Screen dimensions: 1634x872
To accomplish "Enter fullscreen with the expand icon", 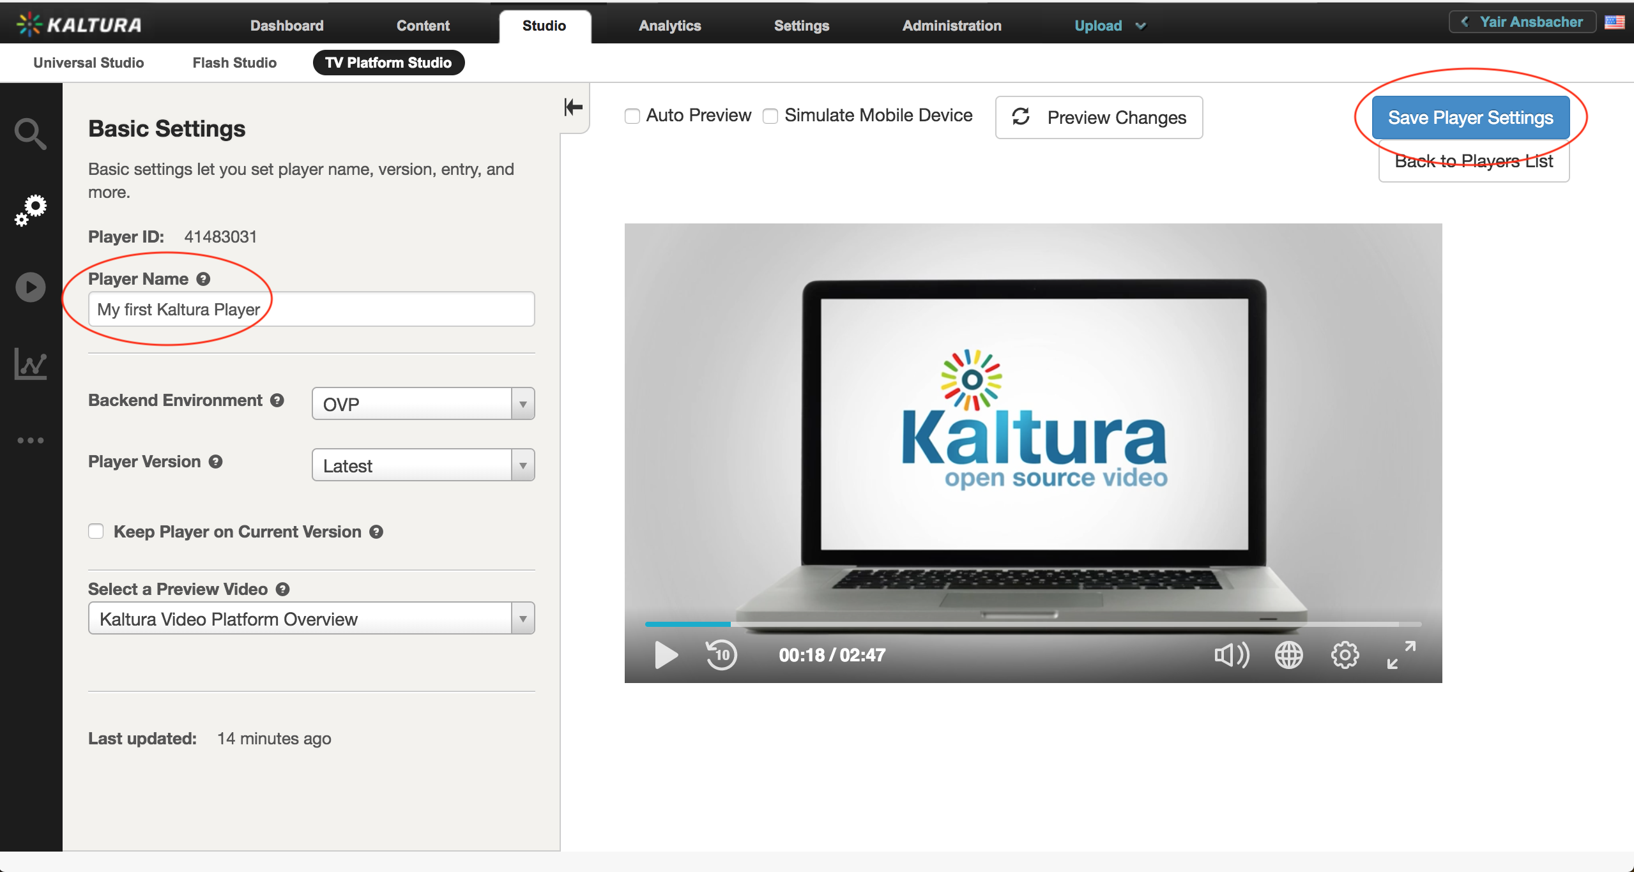I will point(1401,655).
